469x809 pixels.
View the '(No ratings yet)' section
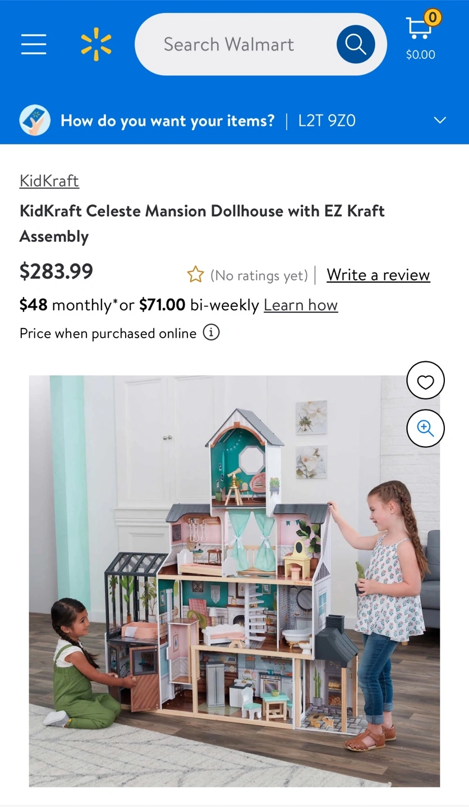[259, 275]
